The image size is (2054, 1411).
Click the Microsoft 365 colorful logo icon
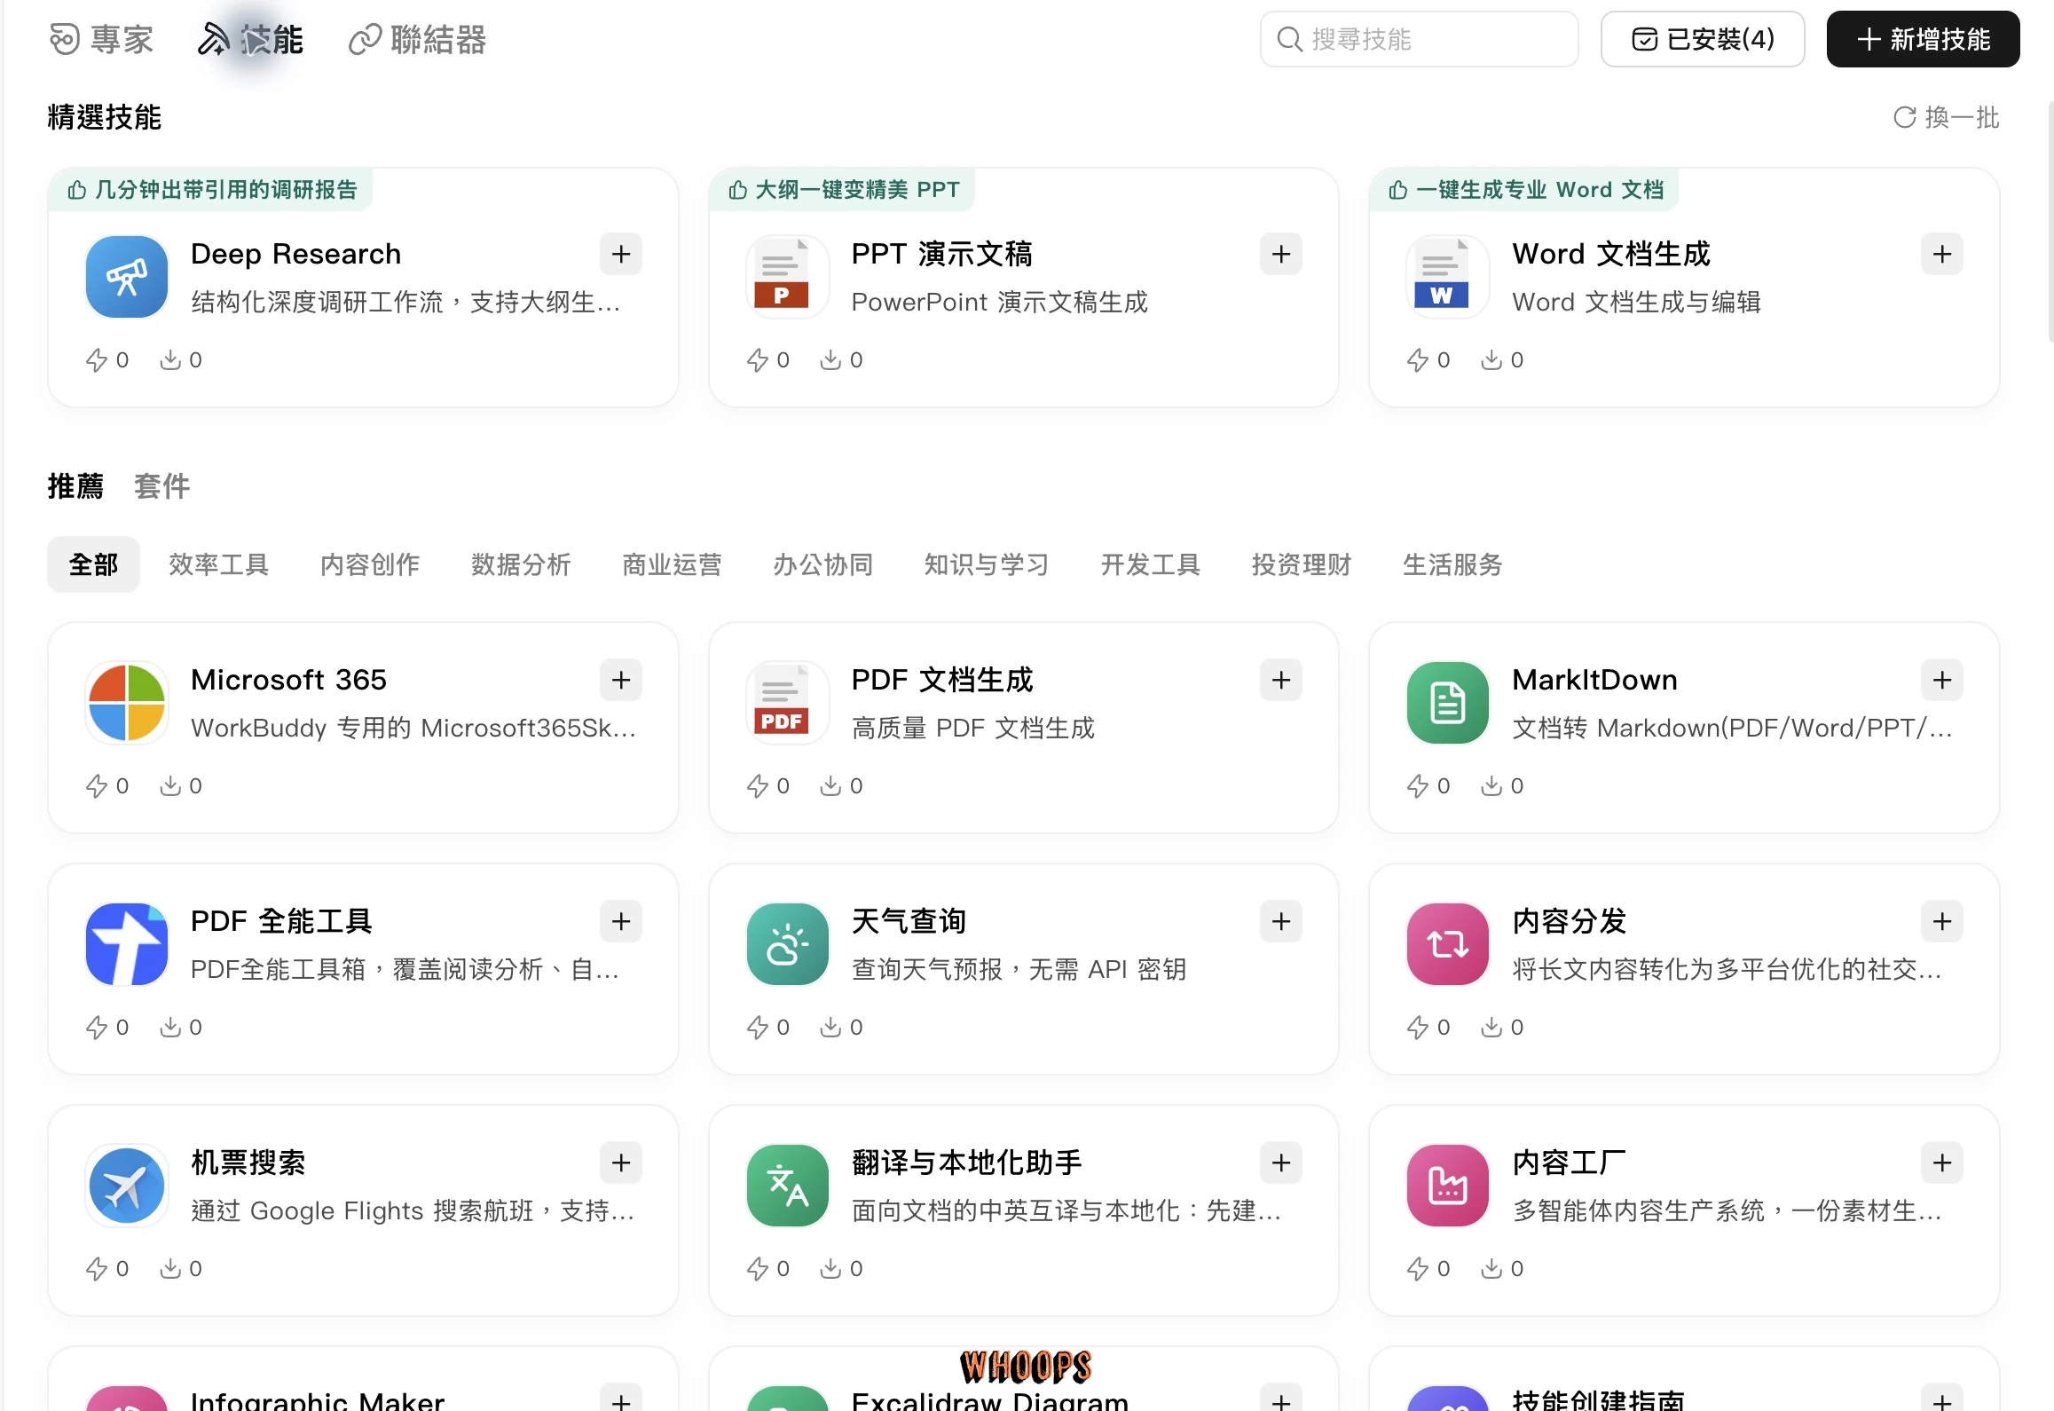pyautogui.click(x=127, y=703)
